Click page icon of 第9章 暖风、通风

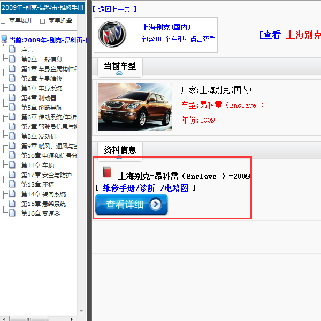pyautogui.click(x=12, y=146)
